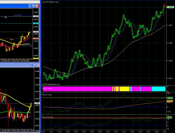This screenshot has height=133, width=175.
Task: Click the Power Cycle indicator label
Action: click(x=47, y=95)
